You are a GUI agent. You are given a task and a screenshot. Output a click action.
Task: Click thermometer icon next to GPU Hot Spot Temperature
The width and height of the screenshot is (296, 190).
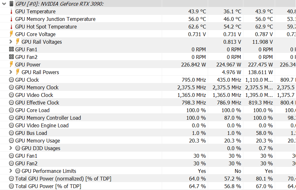point(11,27)
